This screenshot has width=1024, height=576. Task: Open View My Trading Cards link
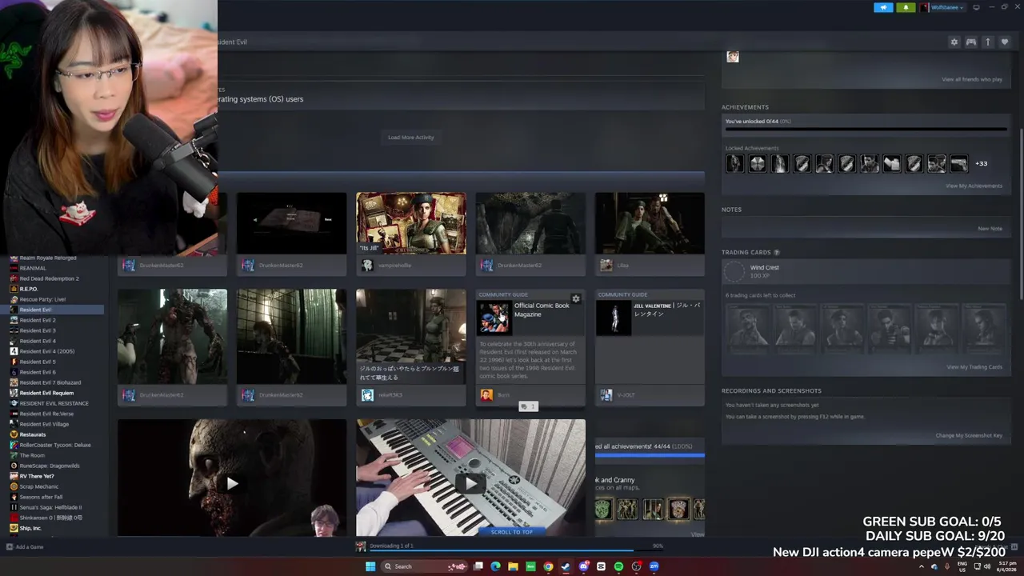pyautogui.click(x=974, y=367)
